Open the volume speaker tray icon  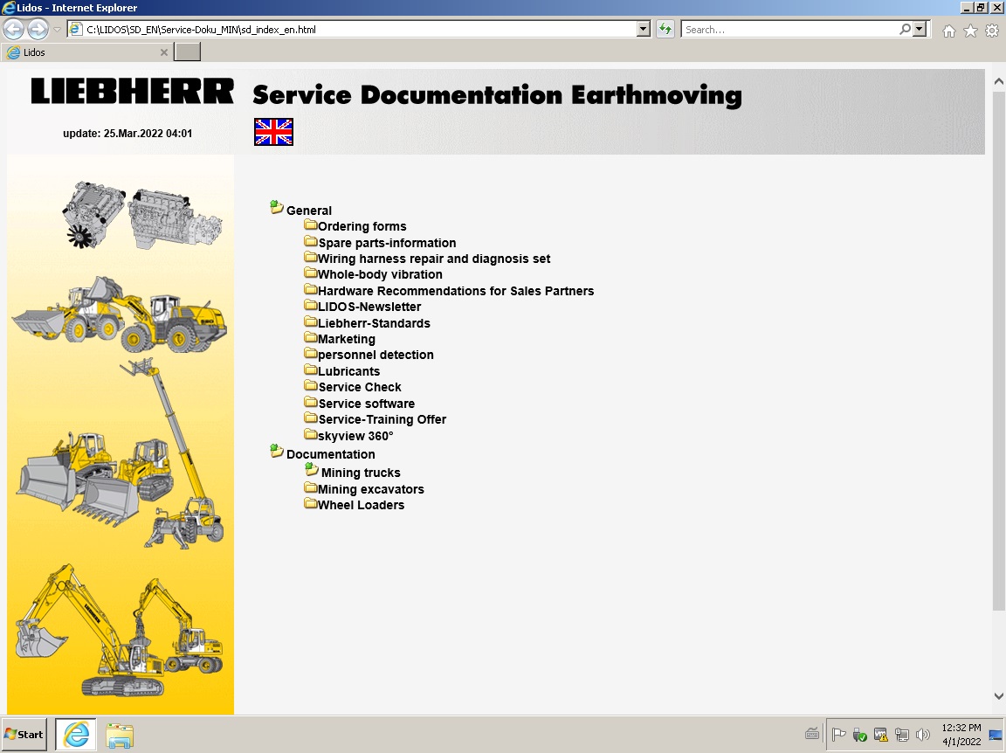pyautogui.click(x=923, y=735)
